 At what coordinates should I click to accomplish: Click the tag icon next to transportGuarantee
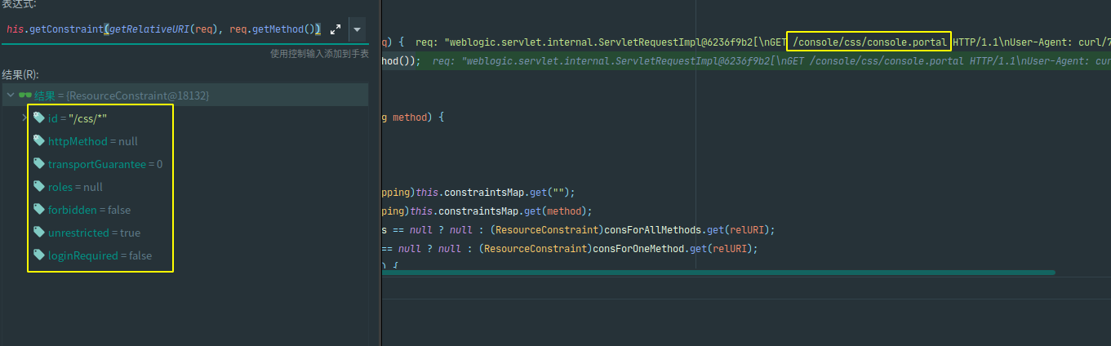click(x=39, y=164)
